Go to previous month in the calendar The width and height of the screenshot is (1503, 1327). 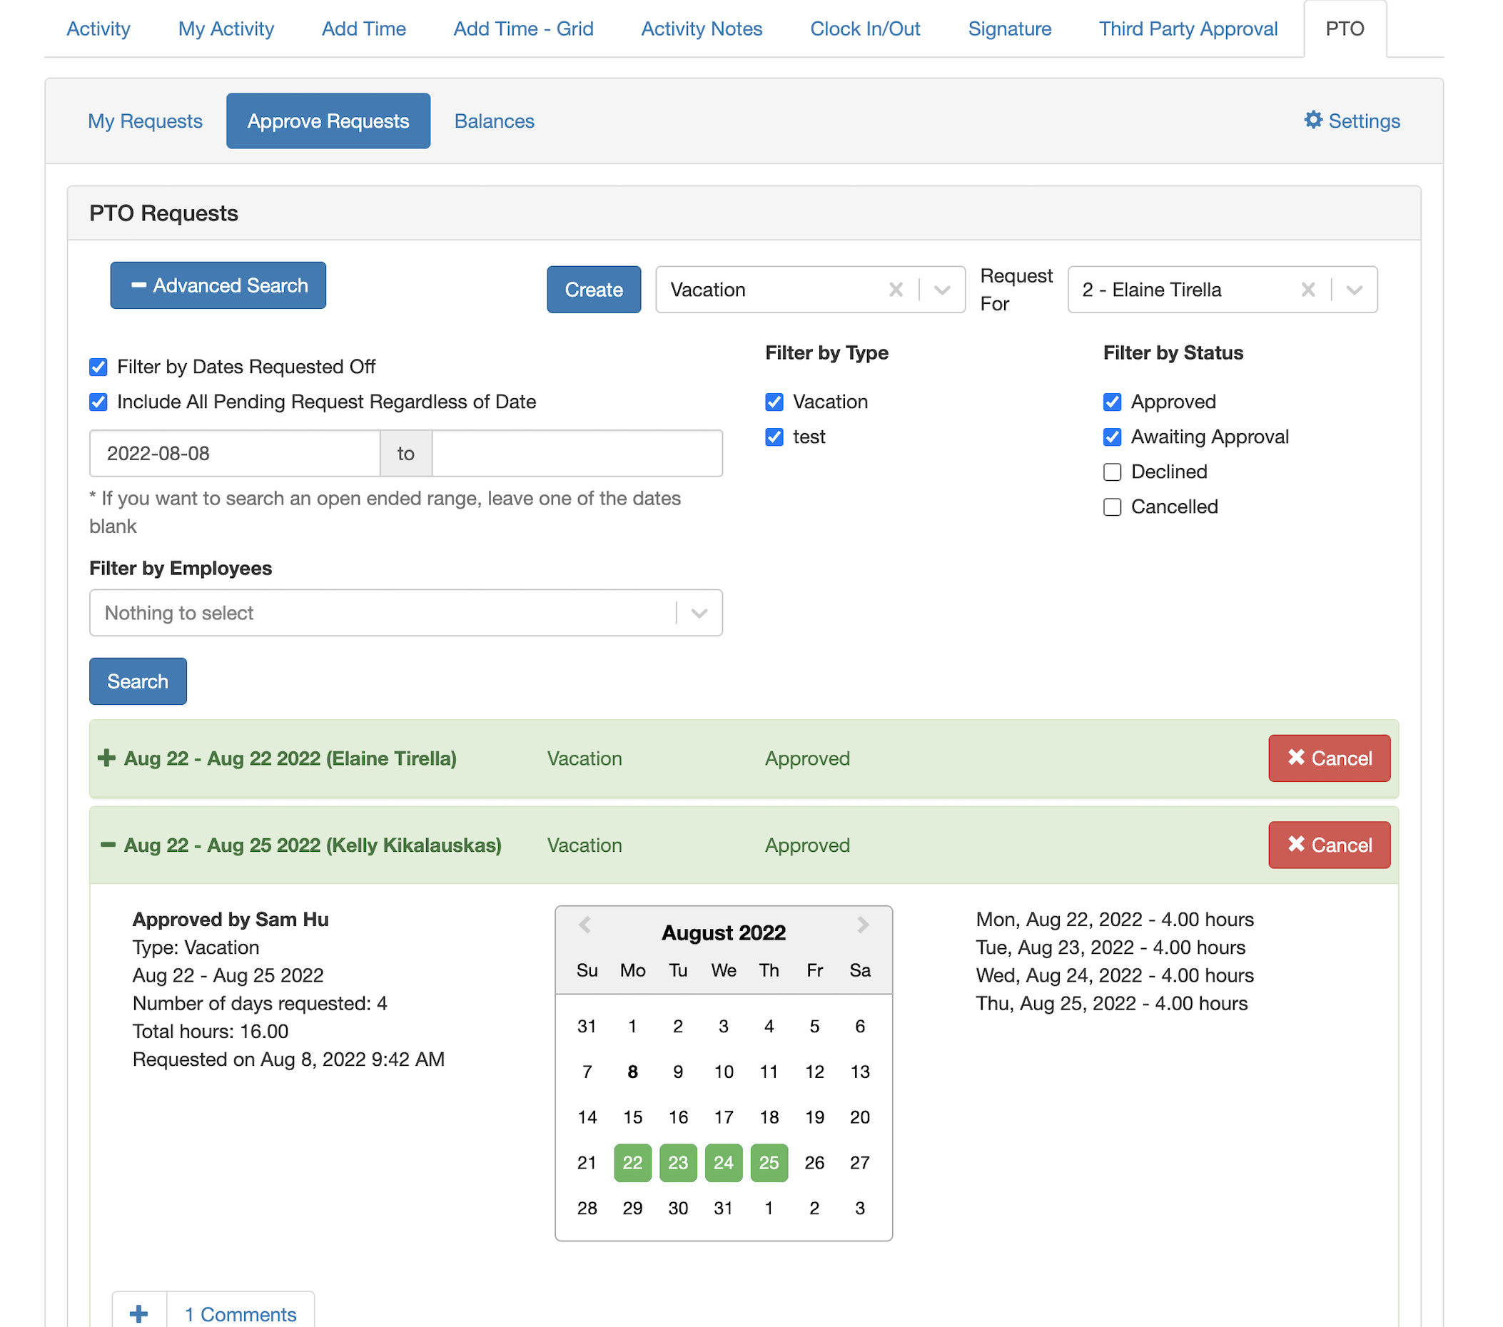(x=584, y=925)
